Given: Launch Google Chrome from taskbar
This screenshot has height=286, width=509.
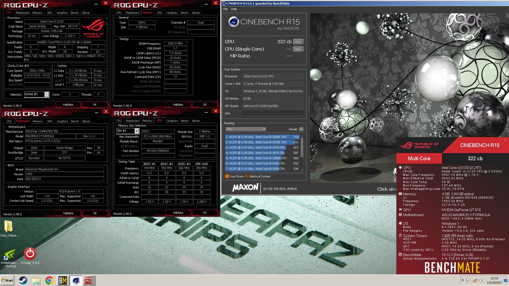Looking at the screenshot, I should pos(49,280).
